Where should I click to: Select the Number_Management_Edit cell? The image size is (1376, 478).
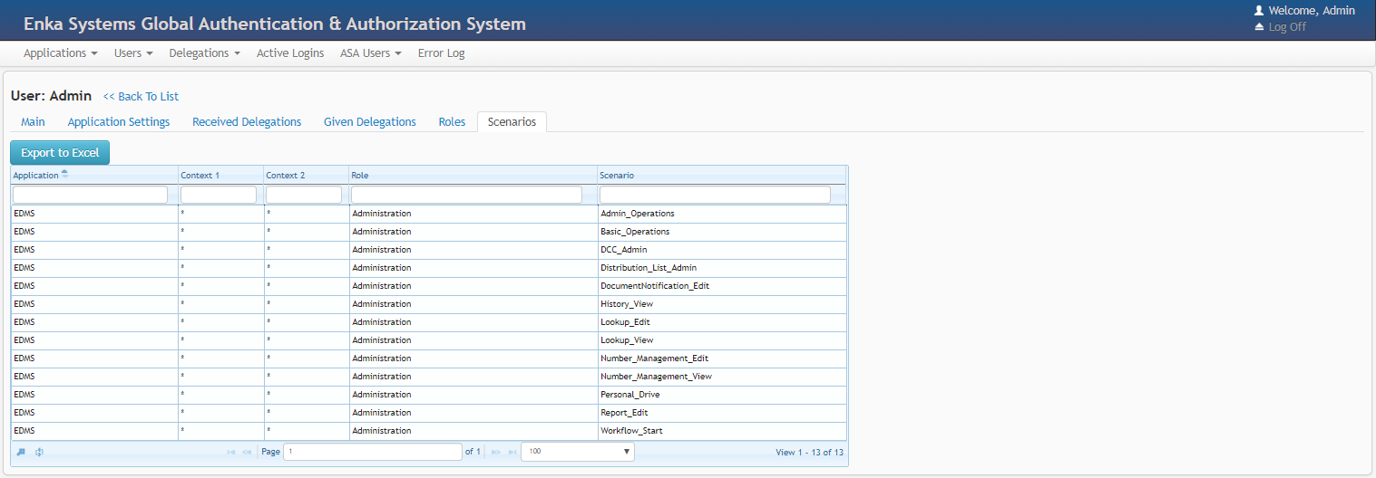722,358
